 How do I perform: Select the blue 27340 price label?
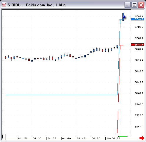[138, 19]
